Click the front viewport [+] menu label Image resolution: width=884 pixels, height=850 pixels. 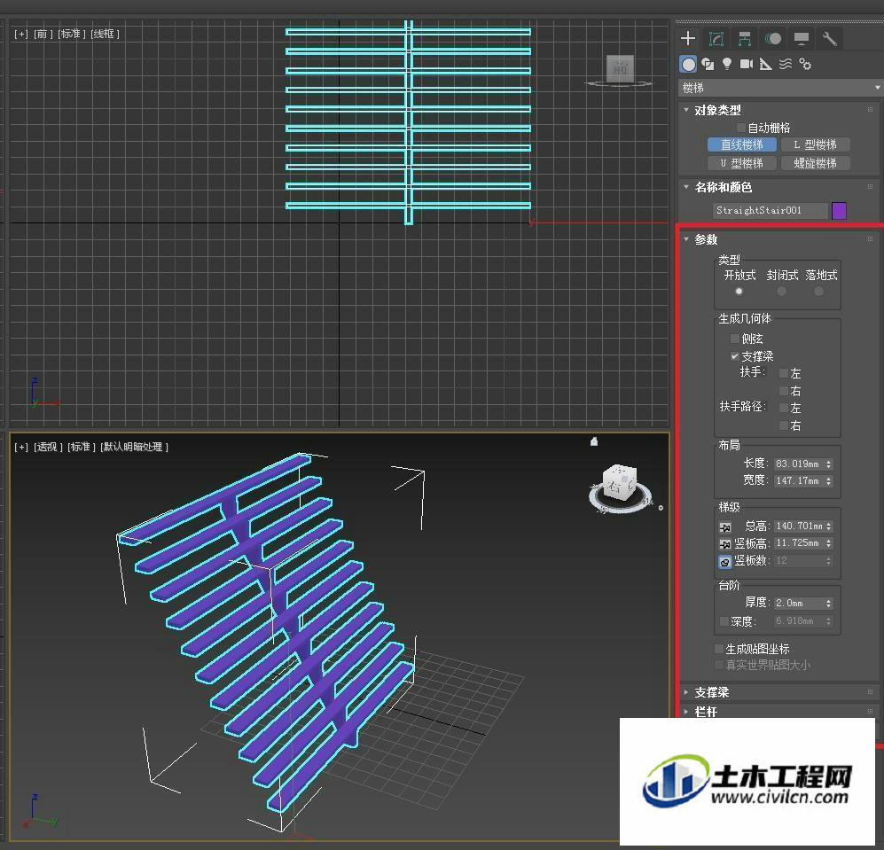tap(21, 34)
